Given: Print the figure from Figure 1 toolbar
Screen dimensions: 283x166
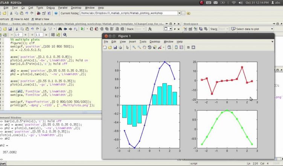Looking at the screenshot, I should tap(120, 48).
